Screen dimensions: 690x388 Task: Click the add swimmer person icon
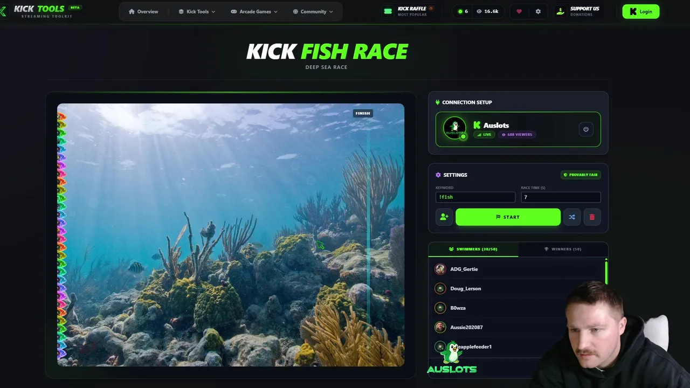click(x=444, y=217)
